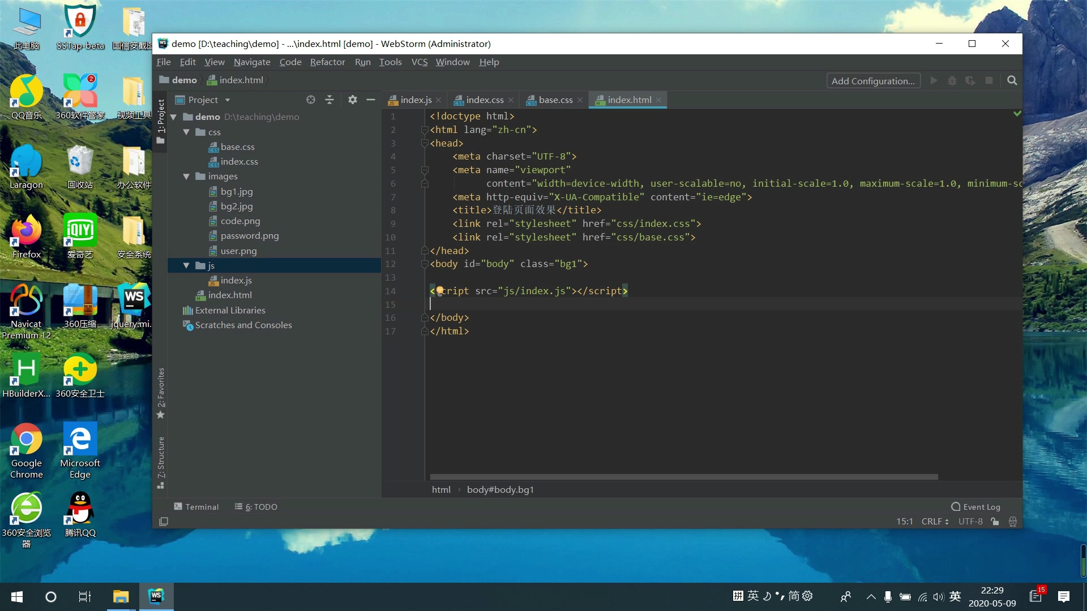Click the tool window quick-access icon in status bar
This screenshot has height=611, width=1087.
(164, 522)
